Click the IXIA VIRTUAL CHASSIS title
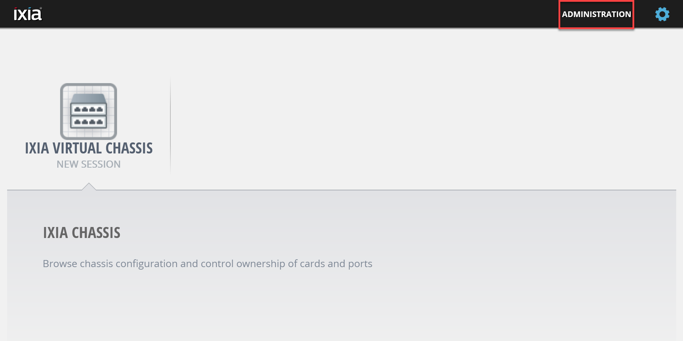 tap(89, 148)
